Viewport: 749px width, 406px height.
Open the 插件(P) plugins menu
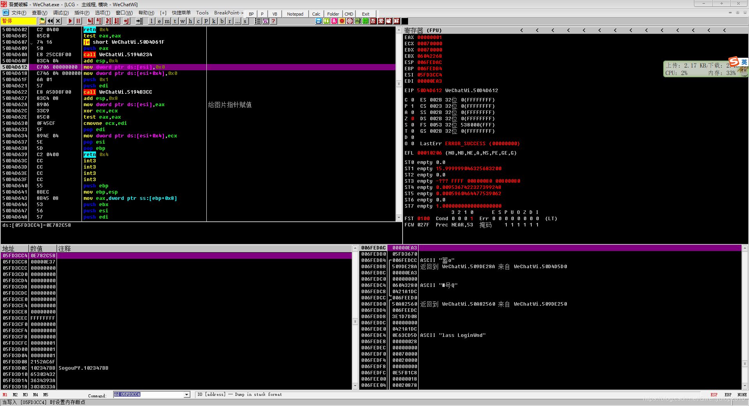82,13
